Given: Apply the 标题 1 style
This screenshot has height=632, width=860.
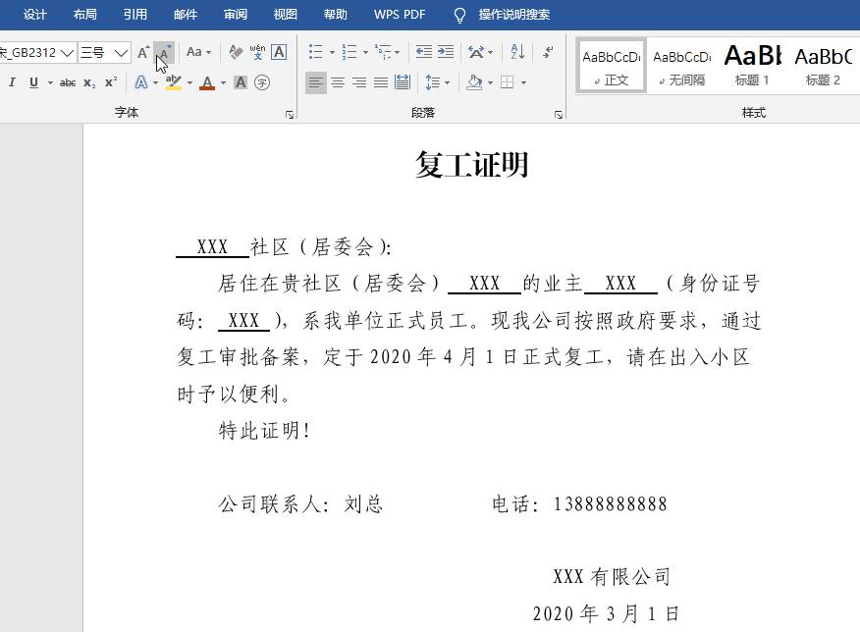Looking at the screenshot, I should (752, 67).
